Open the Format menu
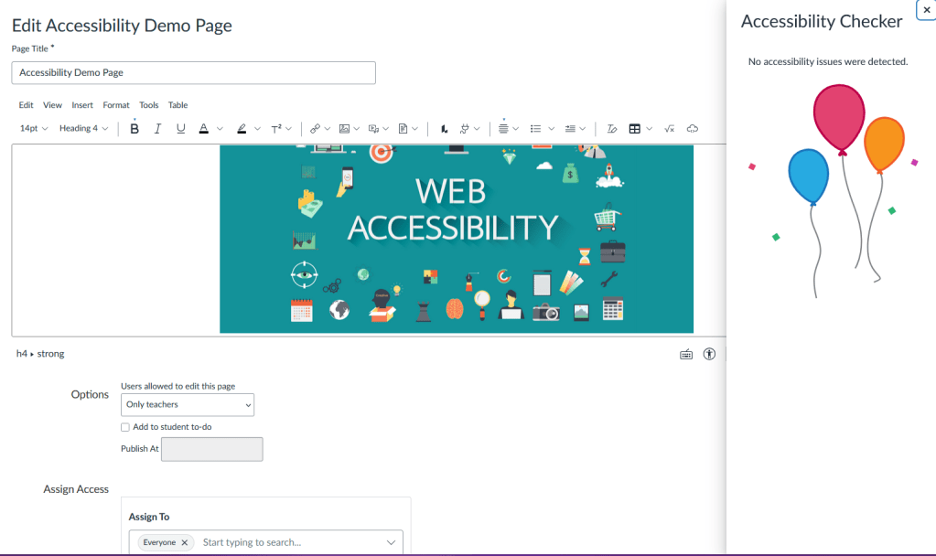 [x=116, y=105]
